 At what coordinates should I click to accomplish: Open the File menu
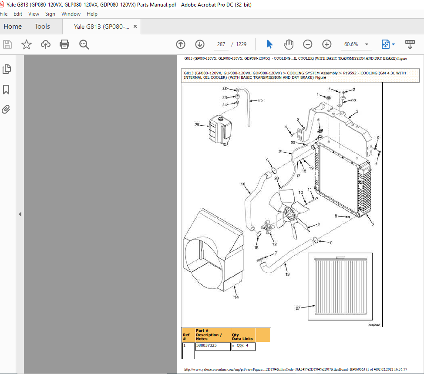tap(4, 14)
